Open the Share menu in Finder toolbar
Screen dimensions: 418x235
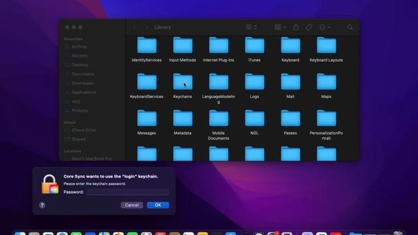[x=296, y=27]
